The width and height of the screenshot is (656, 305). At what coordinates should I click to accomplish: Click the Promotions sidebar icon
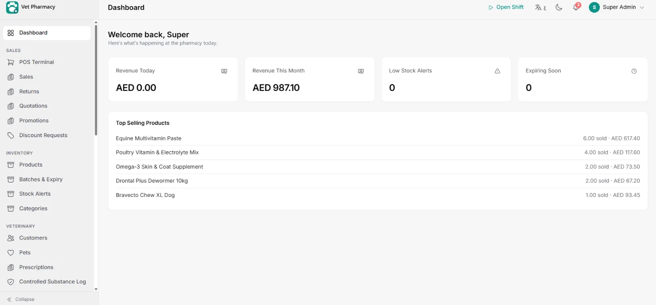click(x=11, y=121)
